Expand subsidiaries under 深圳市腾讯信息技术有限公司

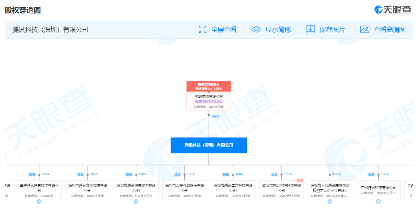coord(136,202)
